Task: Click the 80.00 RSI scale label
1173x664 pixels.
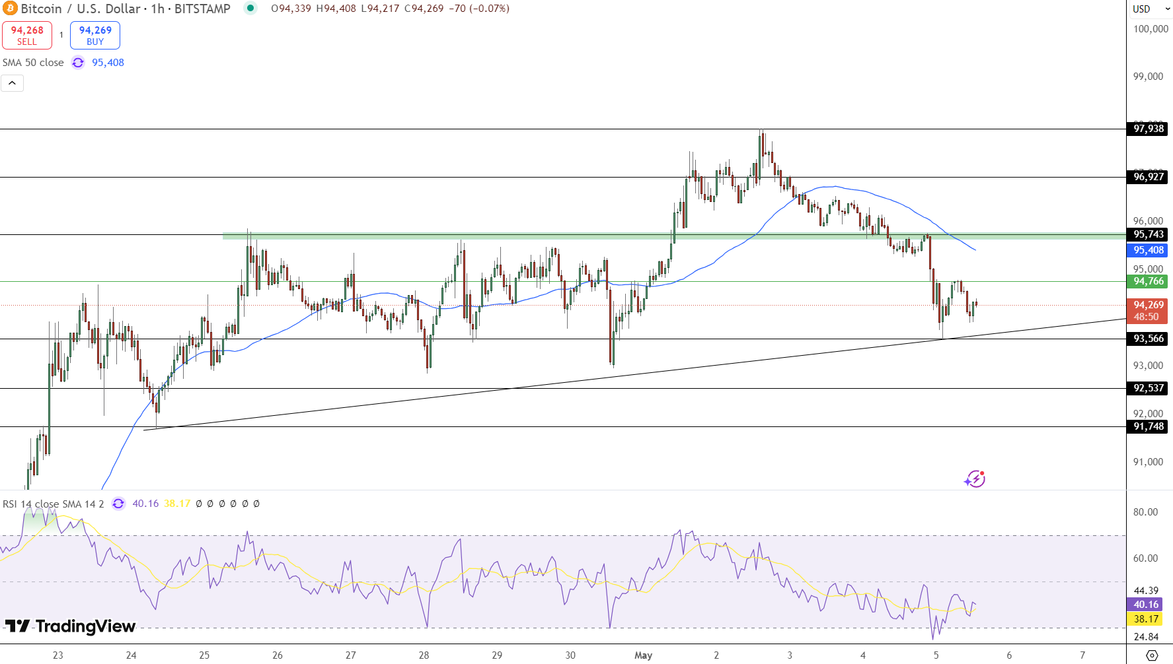Action: (1145, 512)
